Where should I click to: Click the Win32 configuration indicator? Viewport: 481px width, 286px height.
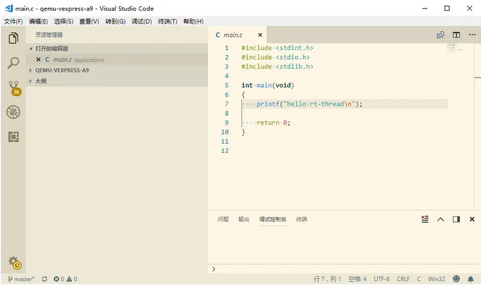point(436,279)
